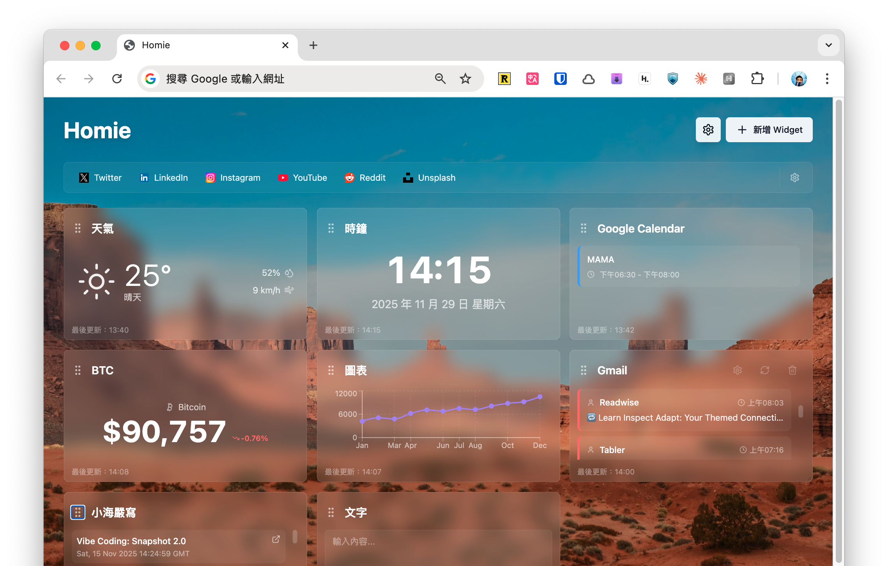Image resolution: width=888 pixels, height=566 pixels.
Task: Open the Twitter quick link
Action: click(x=100, y=178)
